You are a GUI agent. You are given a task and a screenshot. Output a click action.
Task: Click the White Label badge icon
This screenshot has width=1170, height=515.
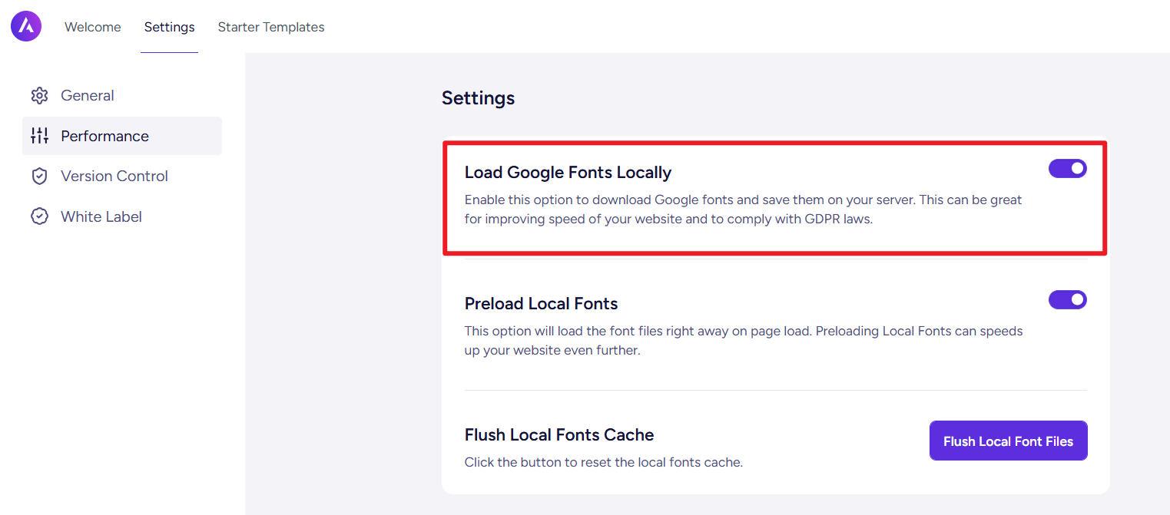pyautogui.click(x=39, y=216)
